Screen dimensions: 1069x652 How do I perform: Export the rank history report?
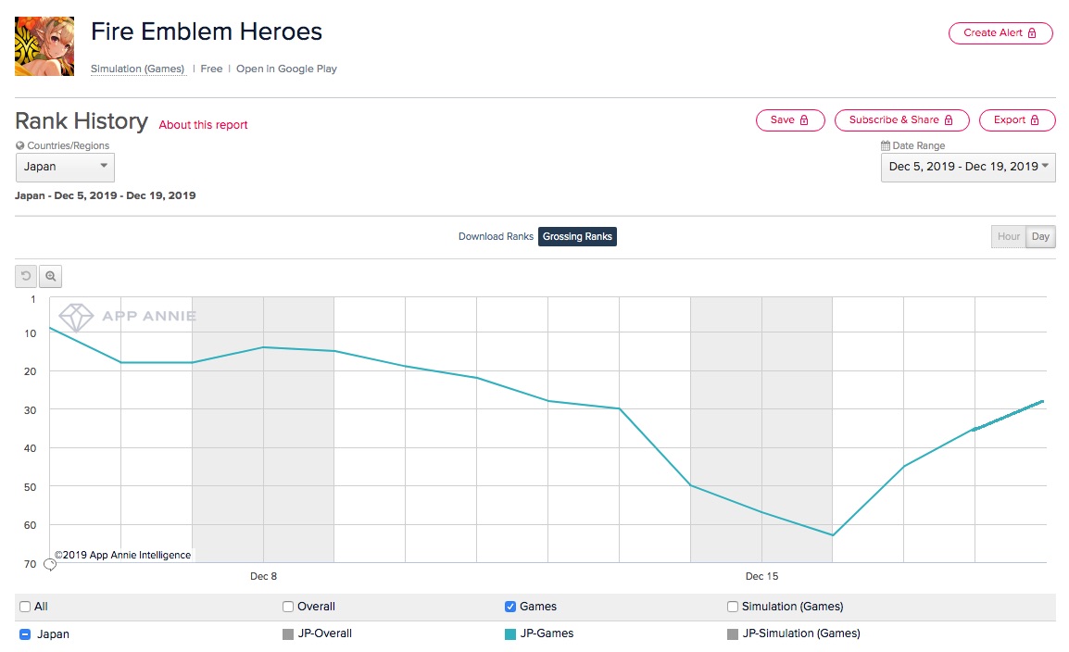1016,119
